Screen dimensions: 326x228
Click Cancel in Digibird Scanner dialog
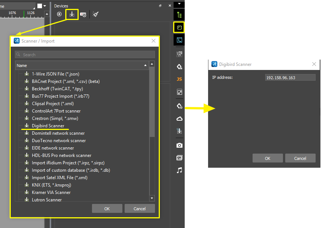click(300, 158)
